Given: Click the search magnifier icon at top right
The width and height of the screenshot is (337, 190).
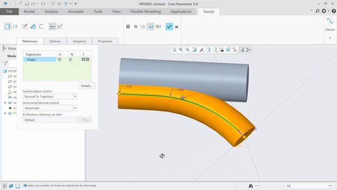Looking at the screenshot, I should click(317, 11).
